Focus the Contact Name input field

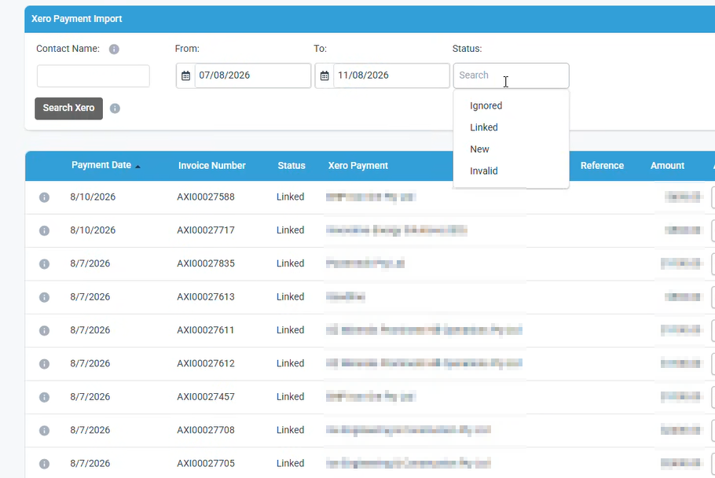[x=93, y=75]
